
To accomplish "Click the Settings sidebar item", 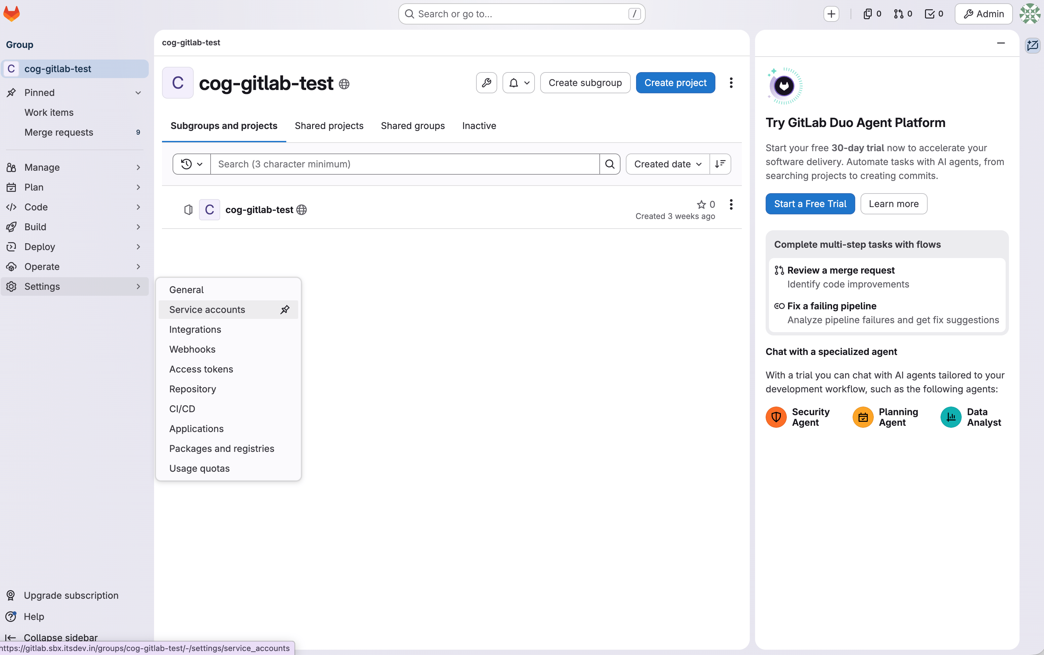I will tap(75, 287).
